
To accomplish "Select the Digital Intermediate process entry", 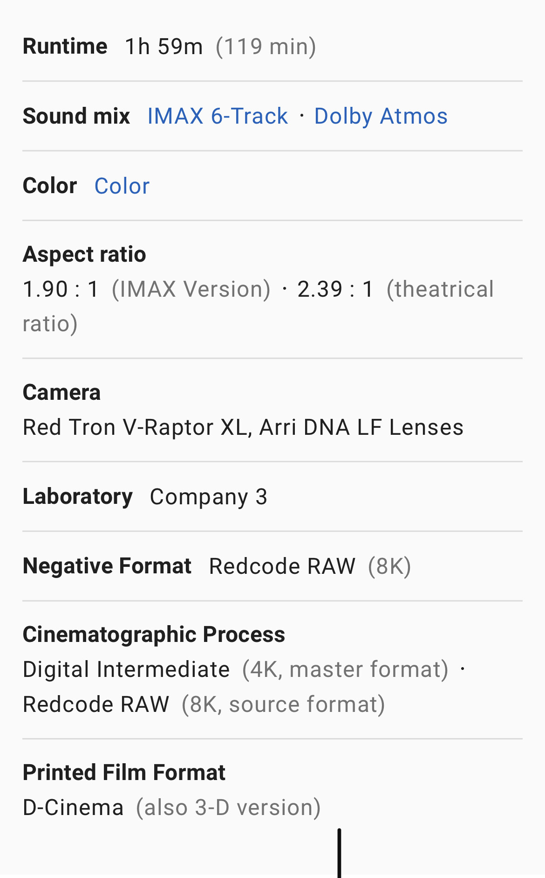I will (x=126, y=669).
